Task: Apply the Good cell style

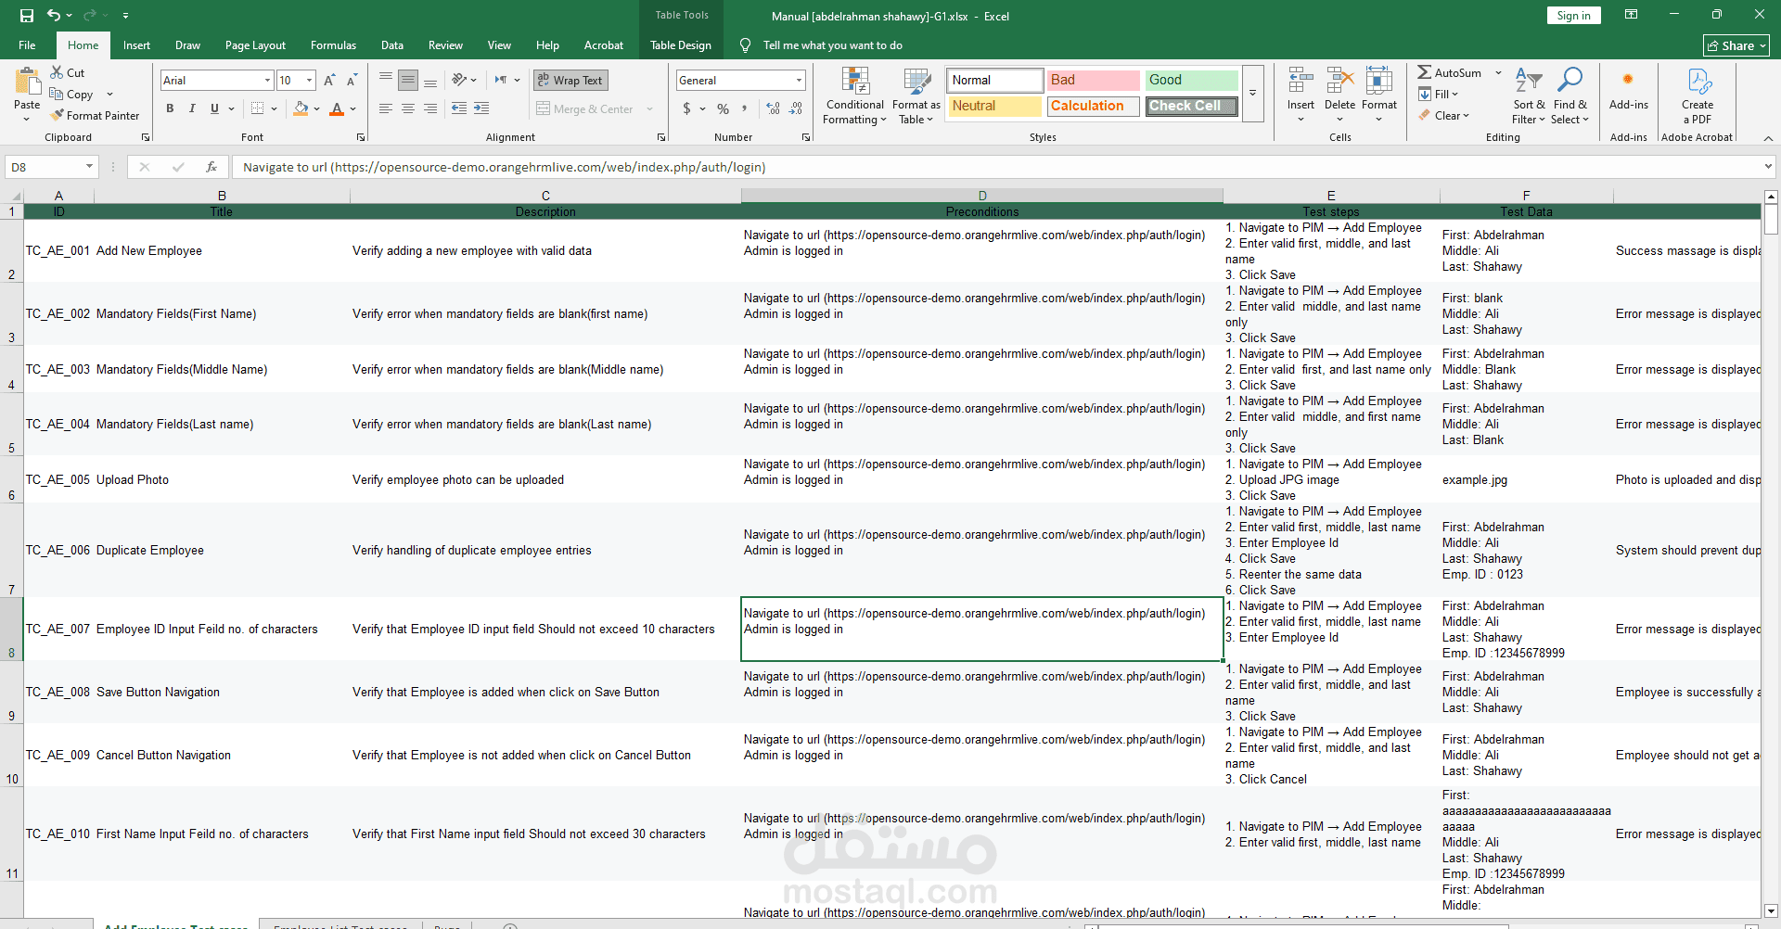Action: pos(1192,81)
